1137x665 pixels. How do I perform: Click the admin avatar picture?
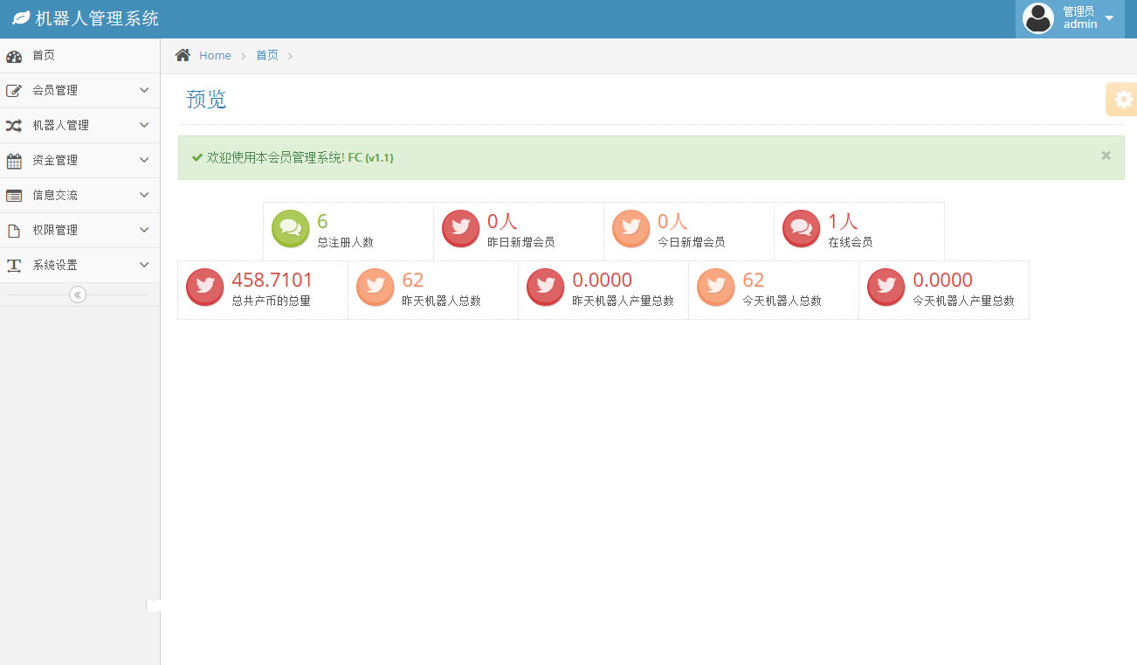1037,18
